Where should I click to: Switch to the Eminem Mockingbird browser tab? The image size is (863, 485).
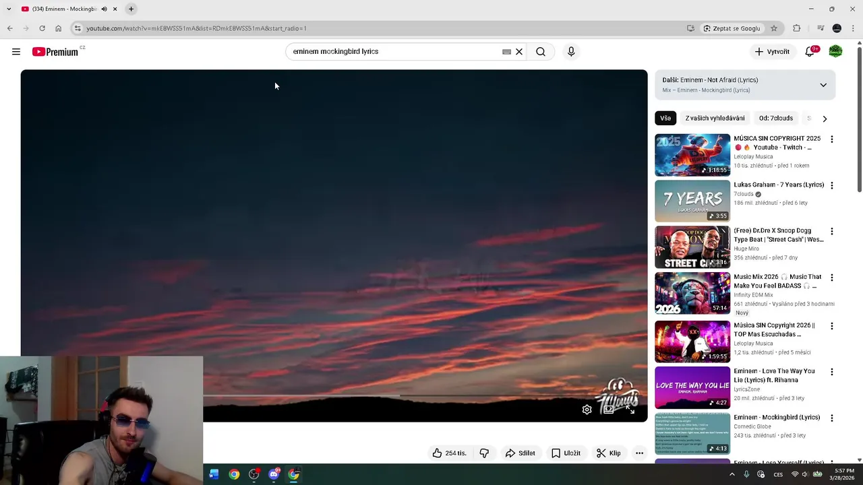click(64, 9)
